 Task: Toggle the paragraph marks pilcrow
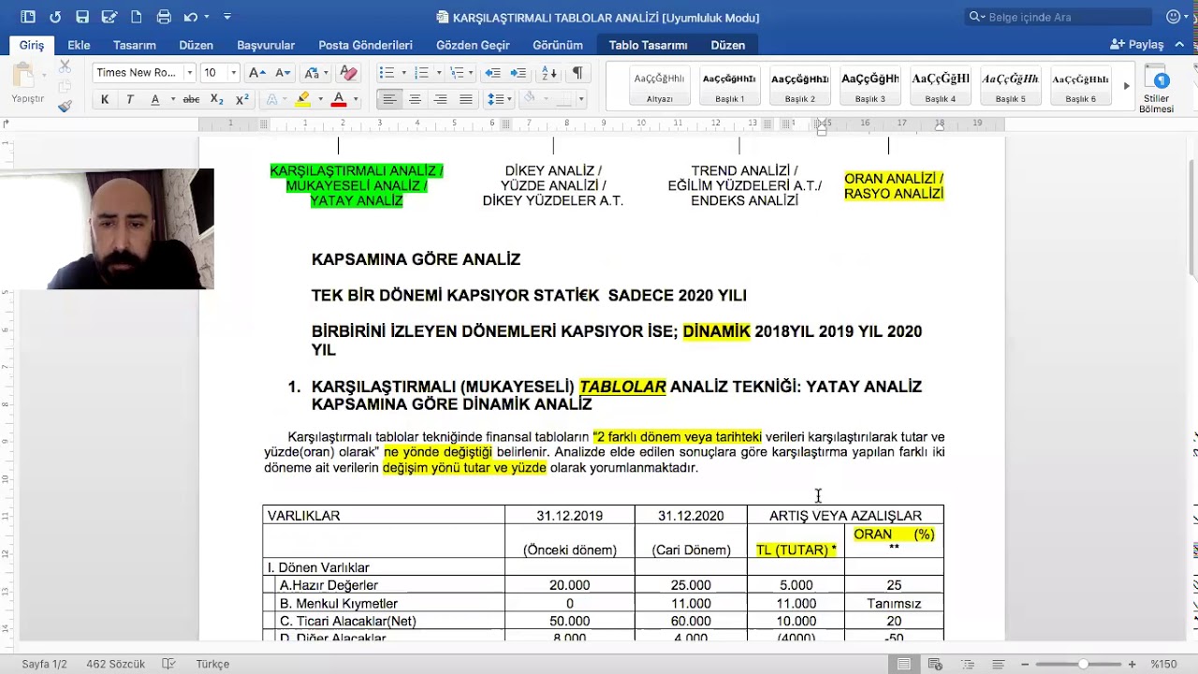click(x=577, y=73)
